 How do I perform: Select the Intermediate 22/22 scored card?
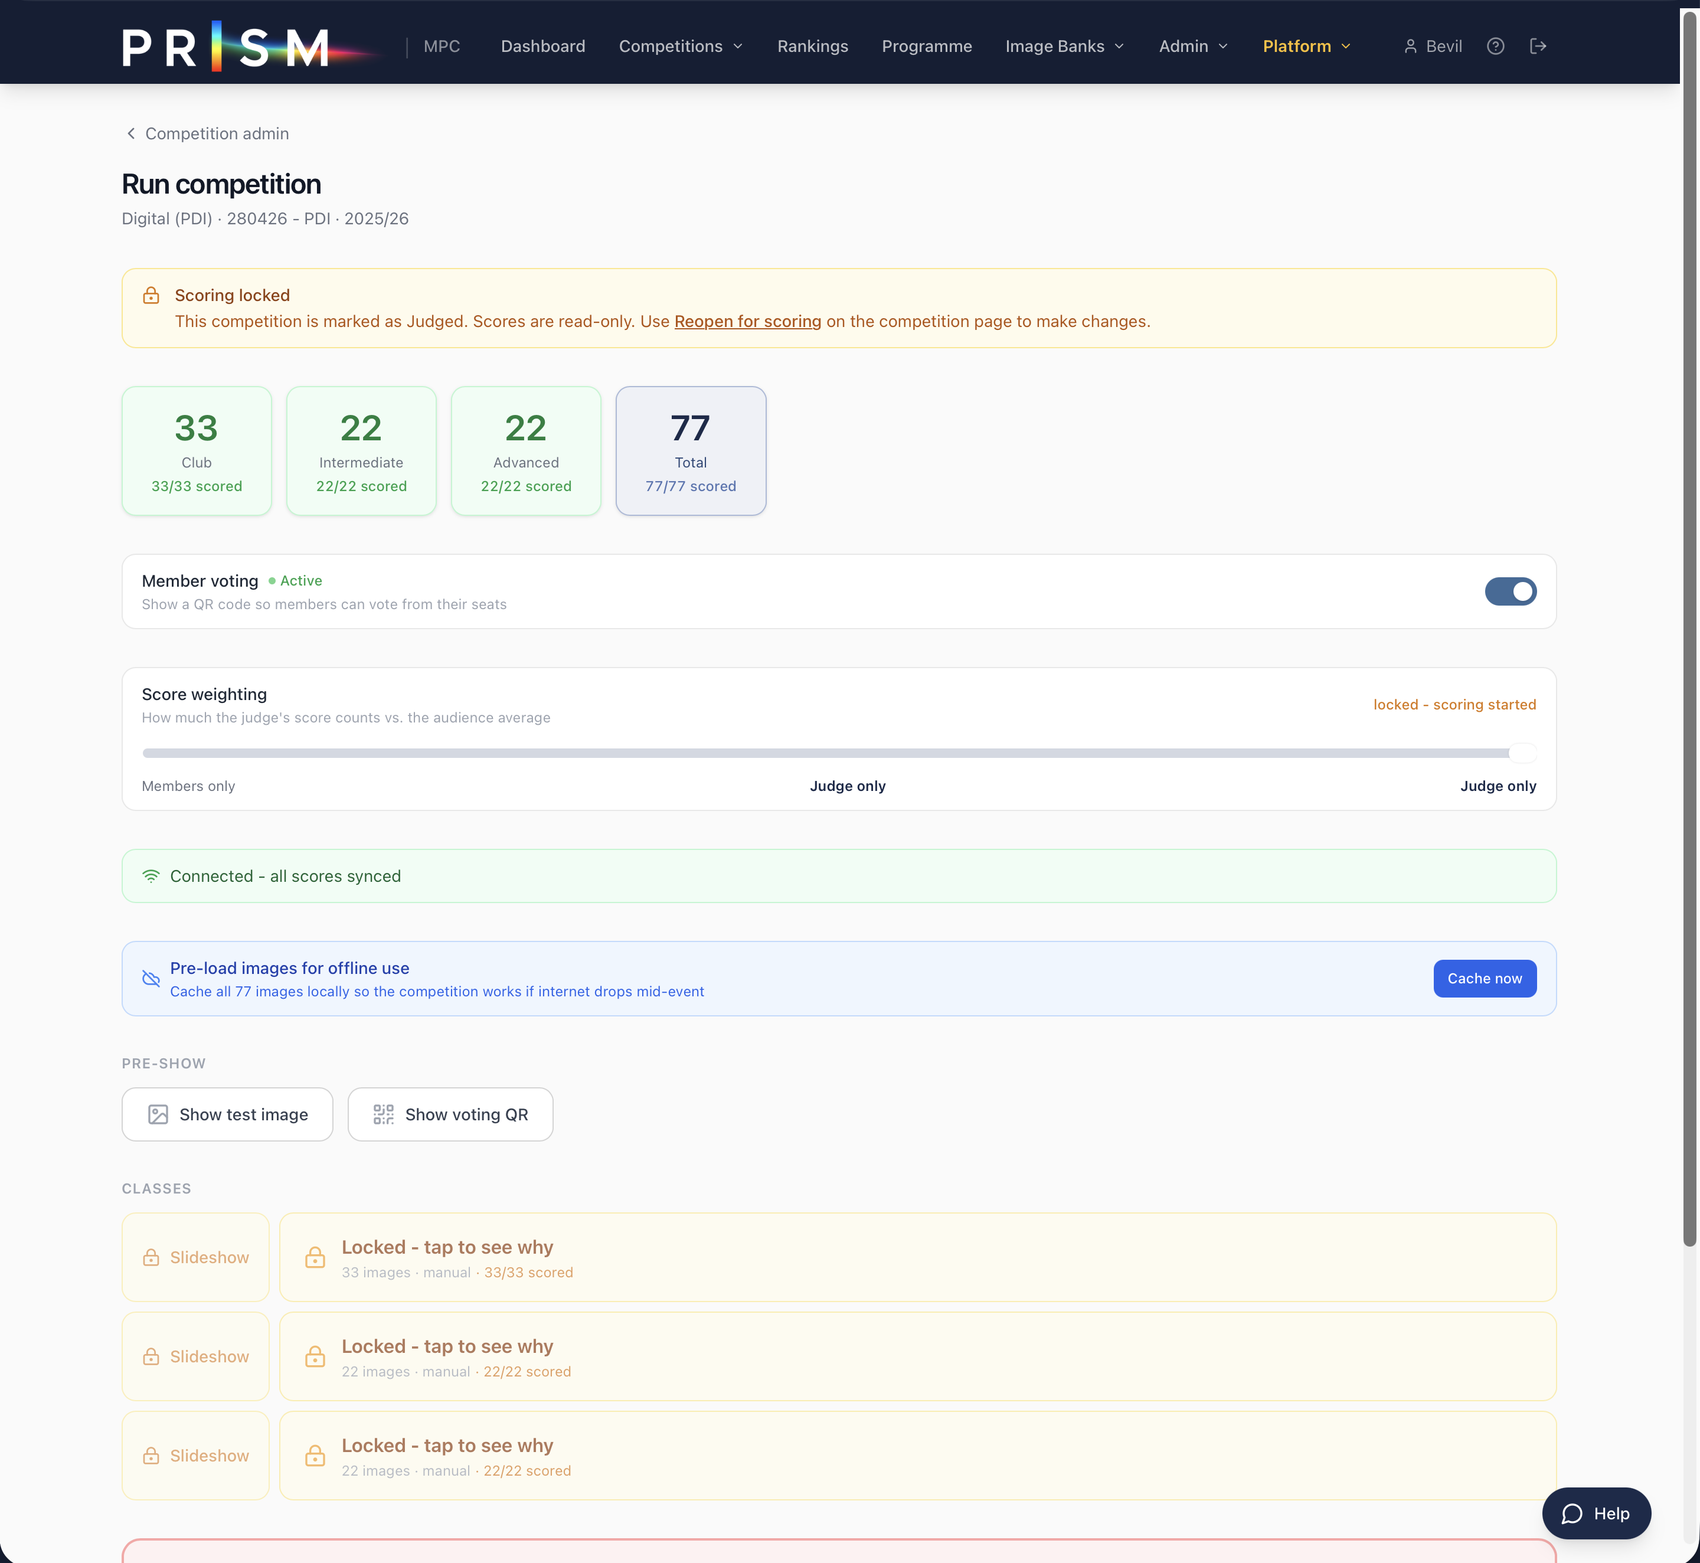(x=361, y=451)
